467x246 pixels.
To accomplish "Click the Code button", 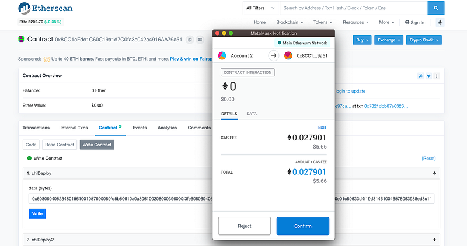I will [31, 145].
